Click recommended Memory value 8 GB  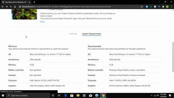111,65
